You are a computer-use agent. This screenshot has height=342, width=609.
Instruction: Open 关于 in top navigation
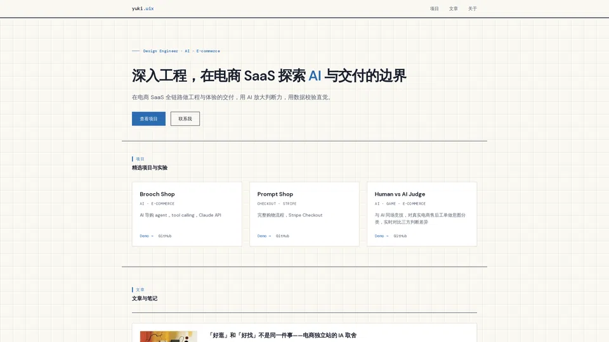click(472, 8)
